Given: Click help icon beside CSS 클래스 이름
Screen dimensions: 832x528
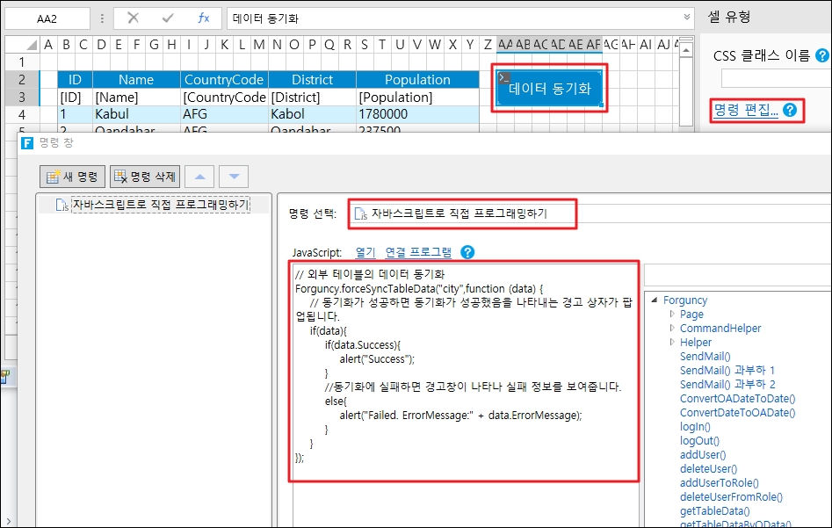Looking at the screenshot, I should pyautogui.click(x=822, y=56).
